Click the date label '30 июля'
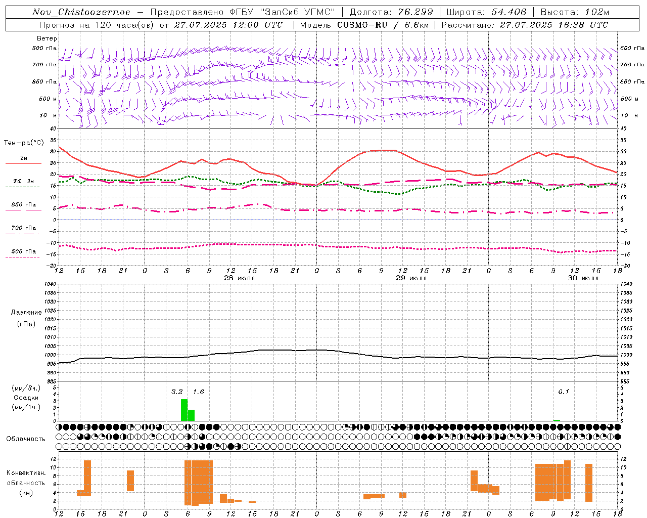The image size is (647, 518). pyautogui.click(x=583, y=278)
